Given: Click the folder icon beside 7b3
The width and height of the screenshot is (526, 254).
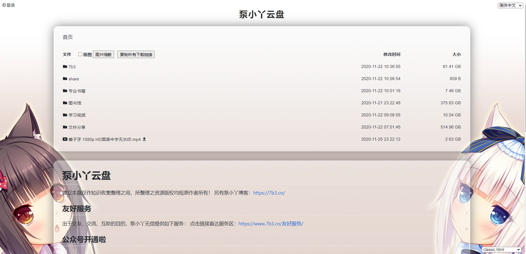Looking at the screenshot, I should tap(65, 67).
